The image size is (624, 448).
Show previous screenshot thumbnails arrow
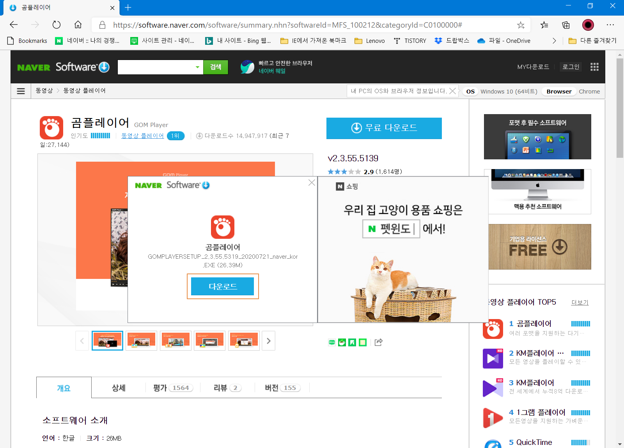click(82, 341)
